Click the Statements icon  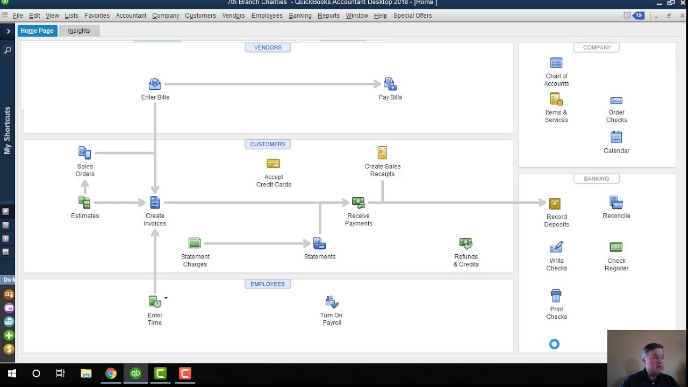pos(320,243)
